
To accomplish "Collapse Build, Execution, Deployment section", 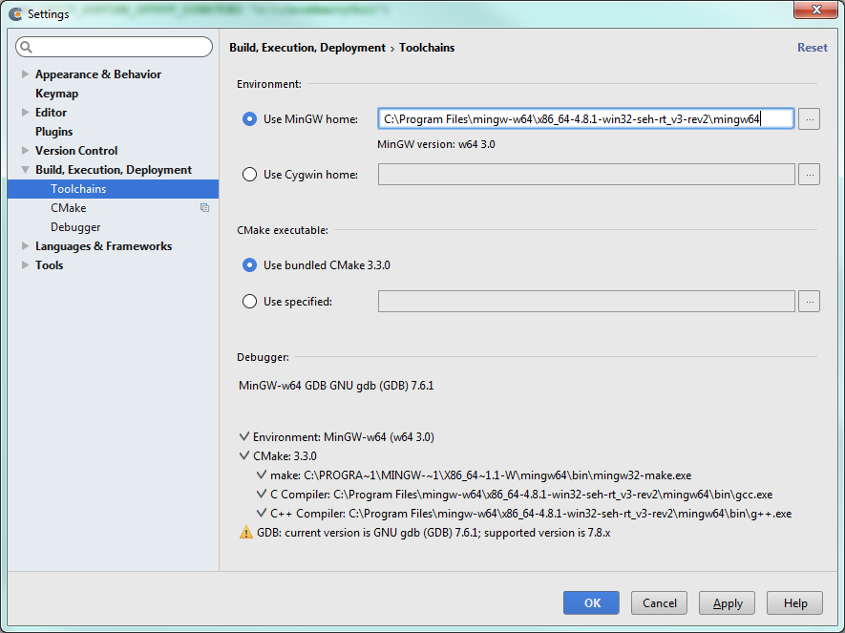I will (25, 170).
